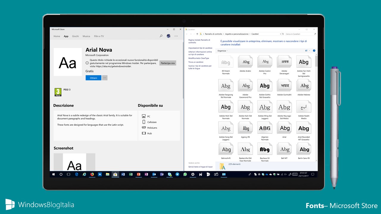
Task: Click the Windows Start button
Action: click(x=53, y=174)
